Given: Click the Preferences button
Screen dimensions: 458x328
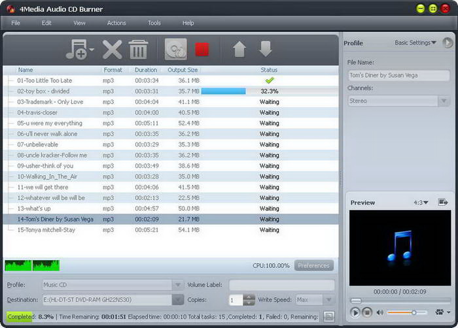Looking at the screenshot, I should click(x=314, y=266).
